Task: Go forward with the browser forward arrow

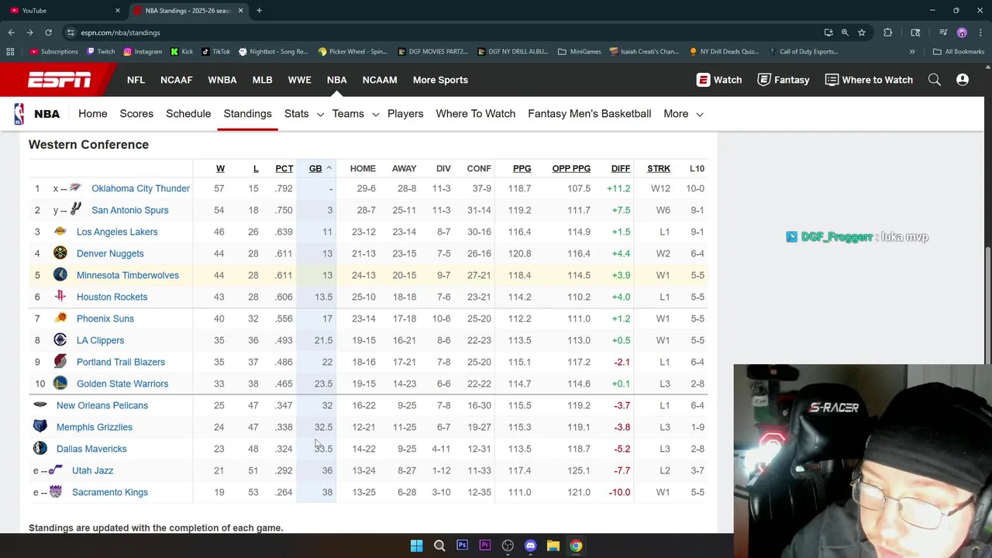Action: 29,33
